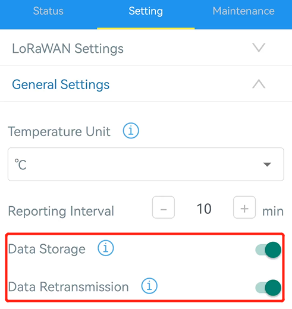Click the dropdown arrow in temperature field
Image resolution: width=292 pixels, height=309 pixels.
pyautogui.click(x=267, y=165)
